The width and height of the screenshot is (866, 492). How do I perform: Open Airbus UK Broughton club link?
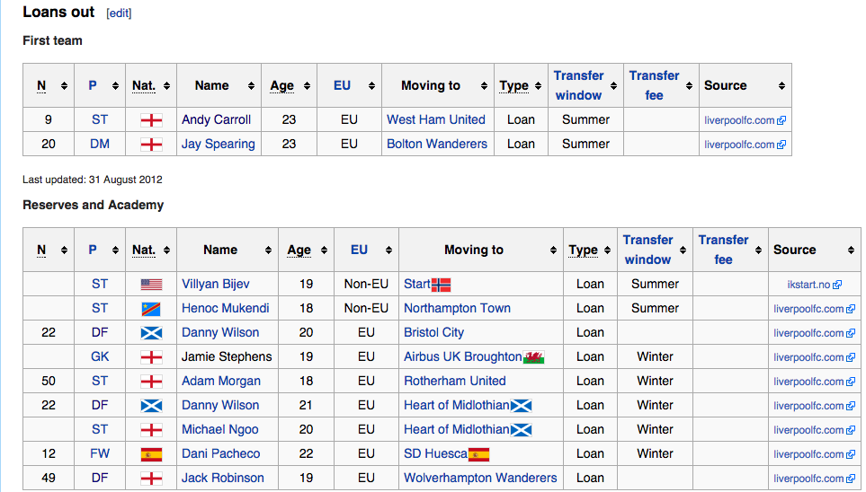[x=463, y=356]
